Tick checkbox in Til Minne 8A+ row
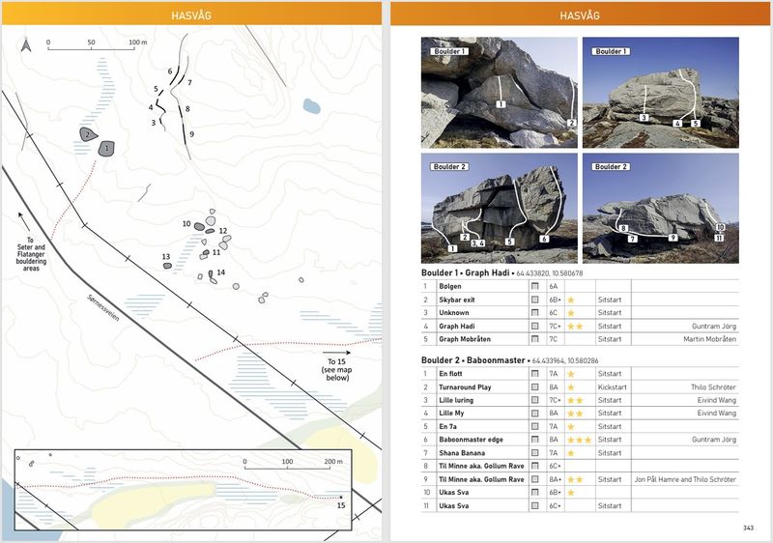Viewport: 773px width, 543px height. (535, 479)
